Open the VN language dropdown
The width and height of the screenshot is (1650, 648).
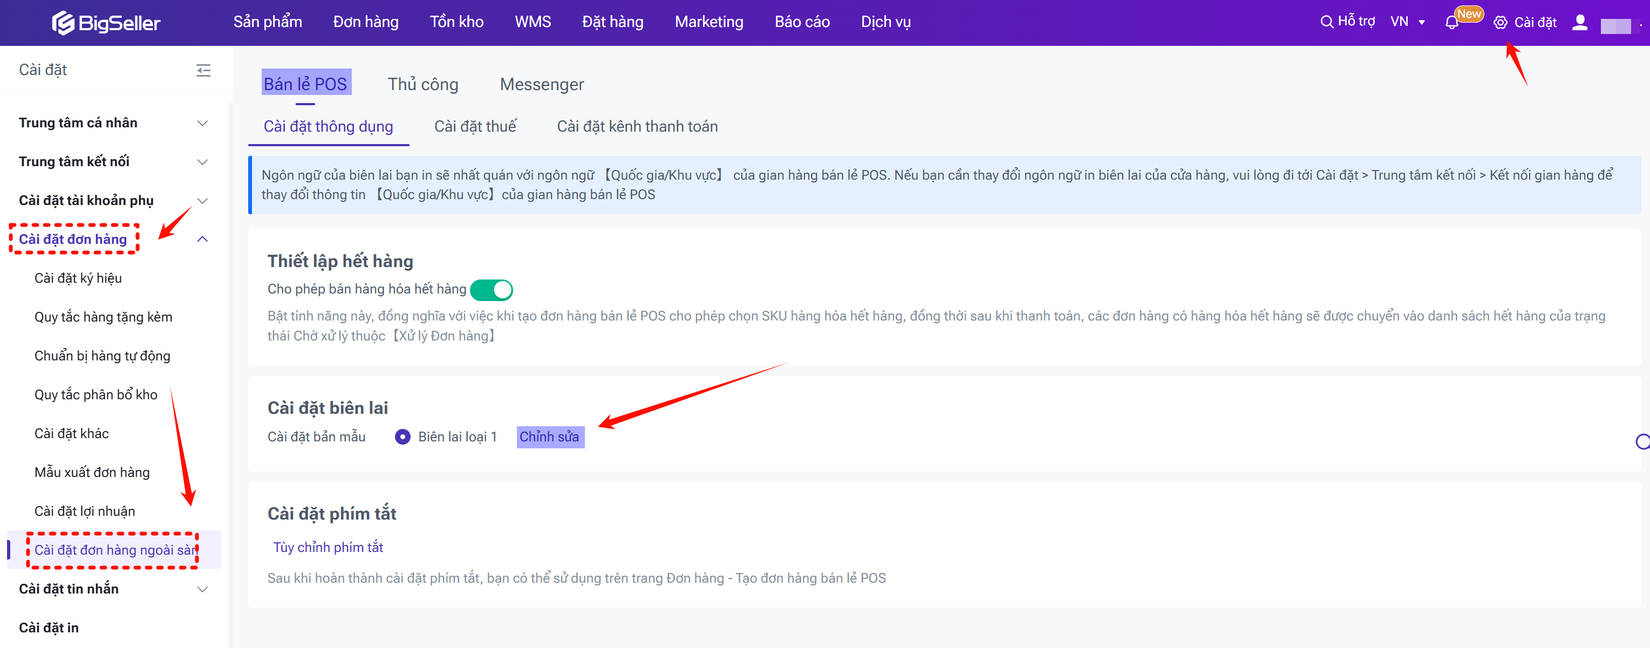1407,22
